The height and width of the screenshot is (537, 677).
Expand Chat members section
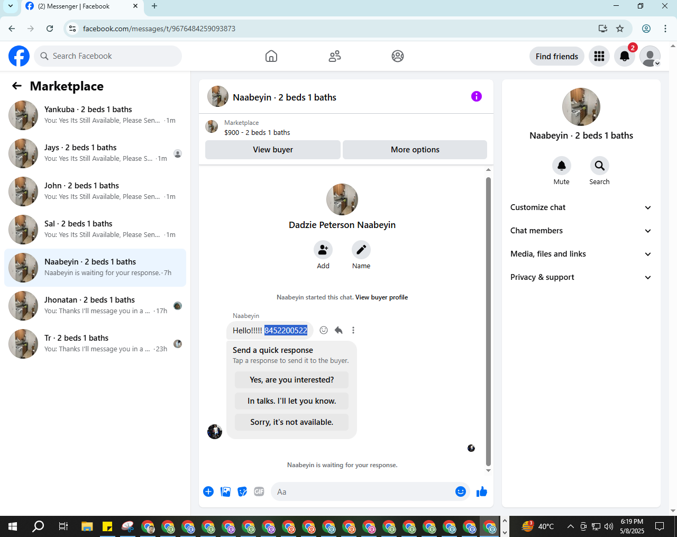coord(581,231)
